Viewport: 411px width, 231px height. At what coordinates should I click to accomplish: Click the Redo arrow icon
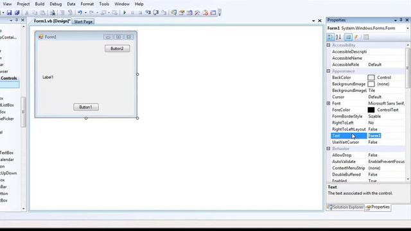pyautogui.click(x=91, y=13)
